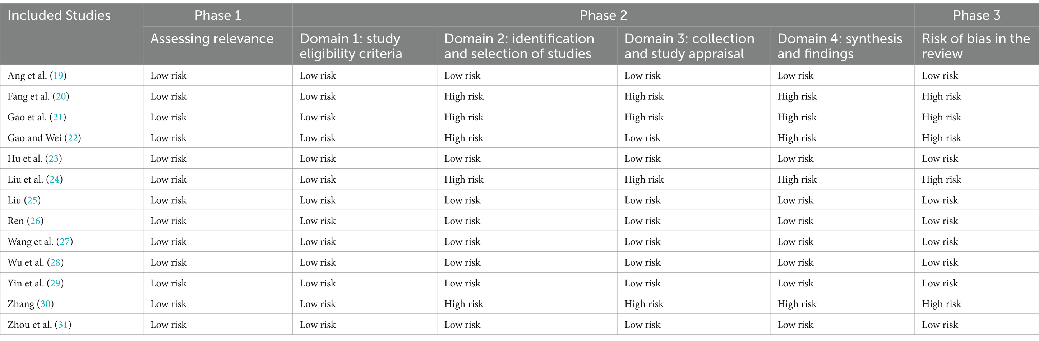The image size is (1039, 341).
Task: Open reference 20 beside Fang et al.
Action: (x=61, y=96)
